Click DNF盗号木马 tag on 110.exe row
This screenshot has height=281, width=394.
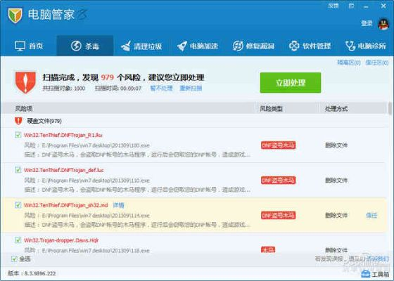[278, 180]
